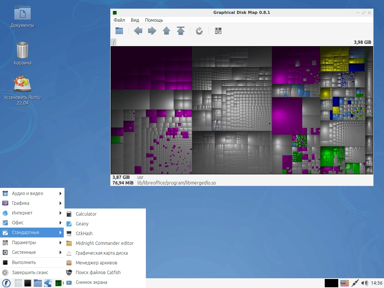Open the Файл menu
The width and height of the screenshot is (384, 288).
coord(119,20)
